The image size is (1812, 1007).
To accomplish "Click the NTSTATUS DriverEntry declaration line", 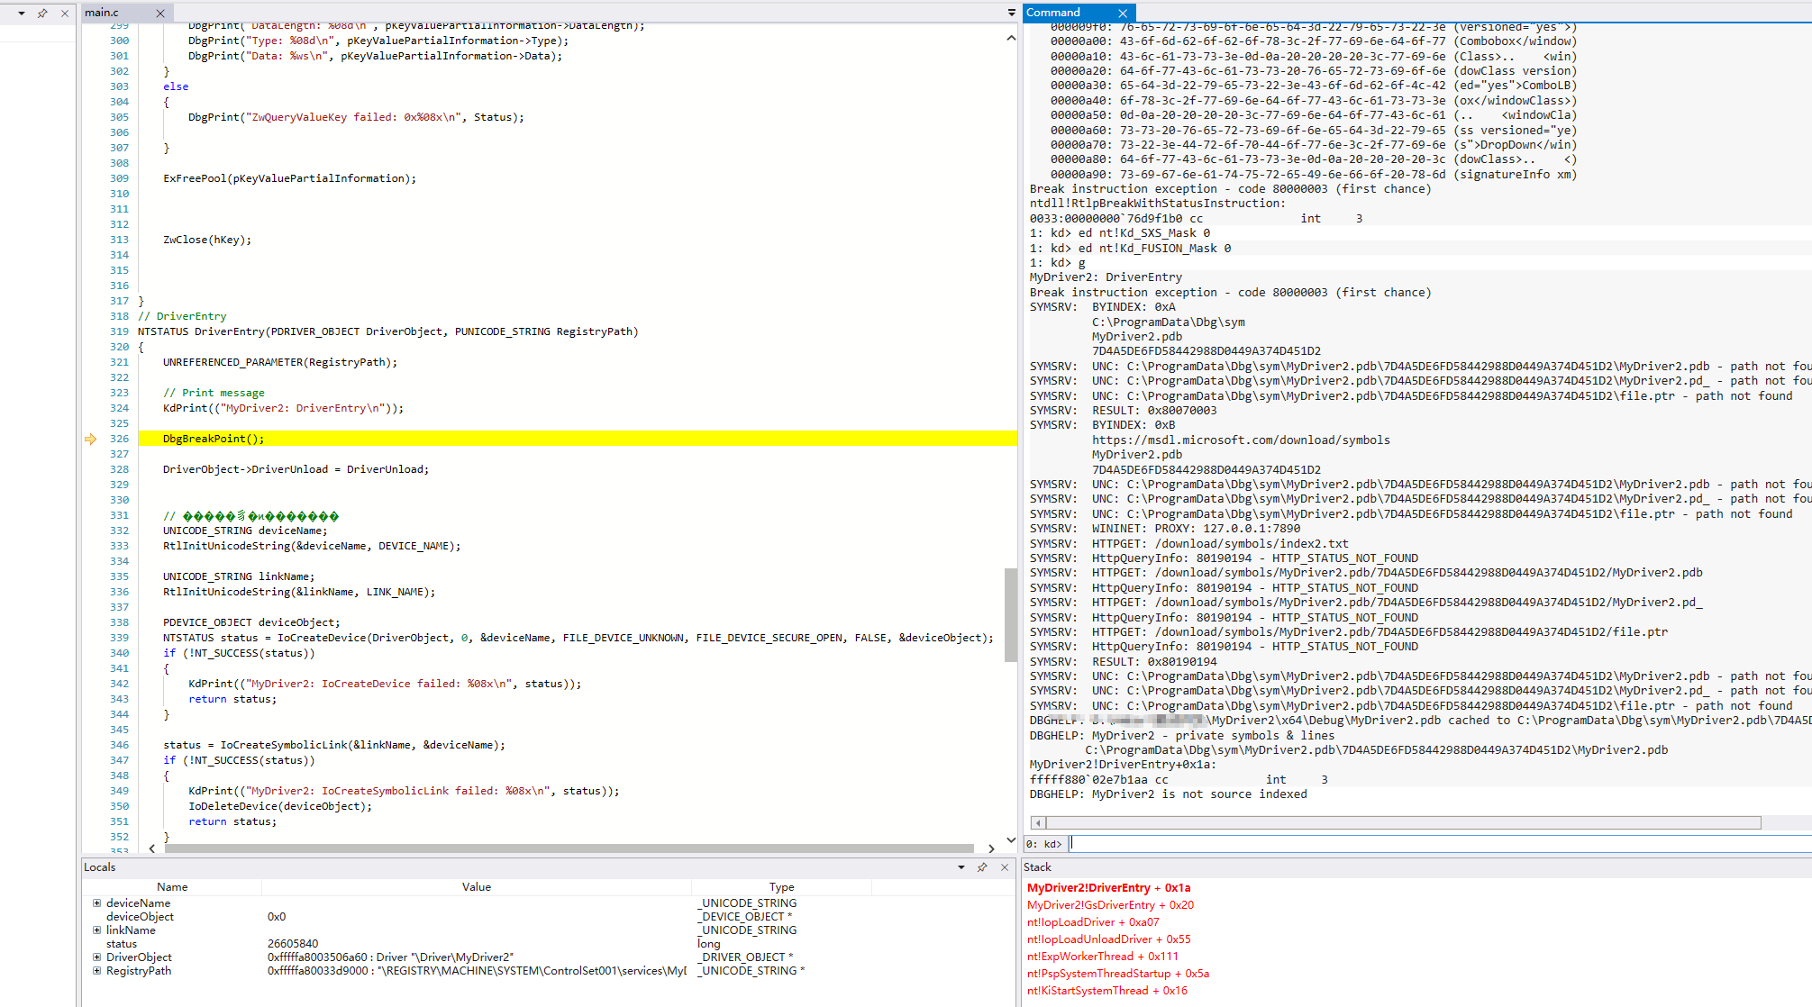I will (388, 331).
